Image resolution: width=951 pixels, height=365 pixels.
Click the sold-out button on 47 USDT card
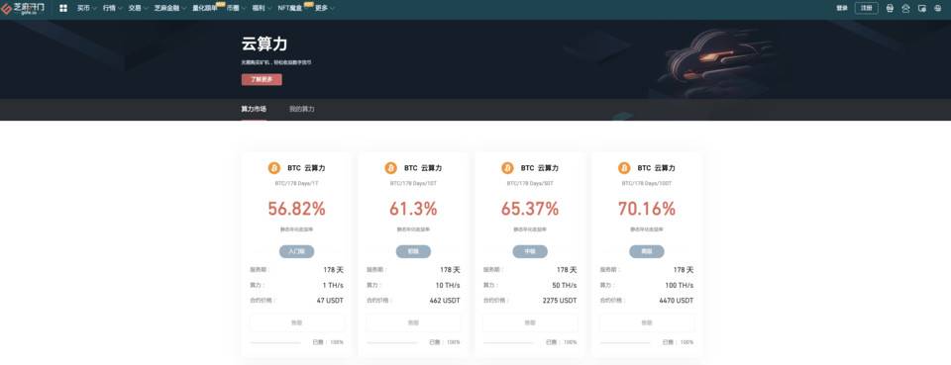point(296,322)
